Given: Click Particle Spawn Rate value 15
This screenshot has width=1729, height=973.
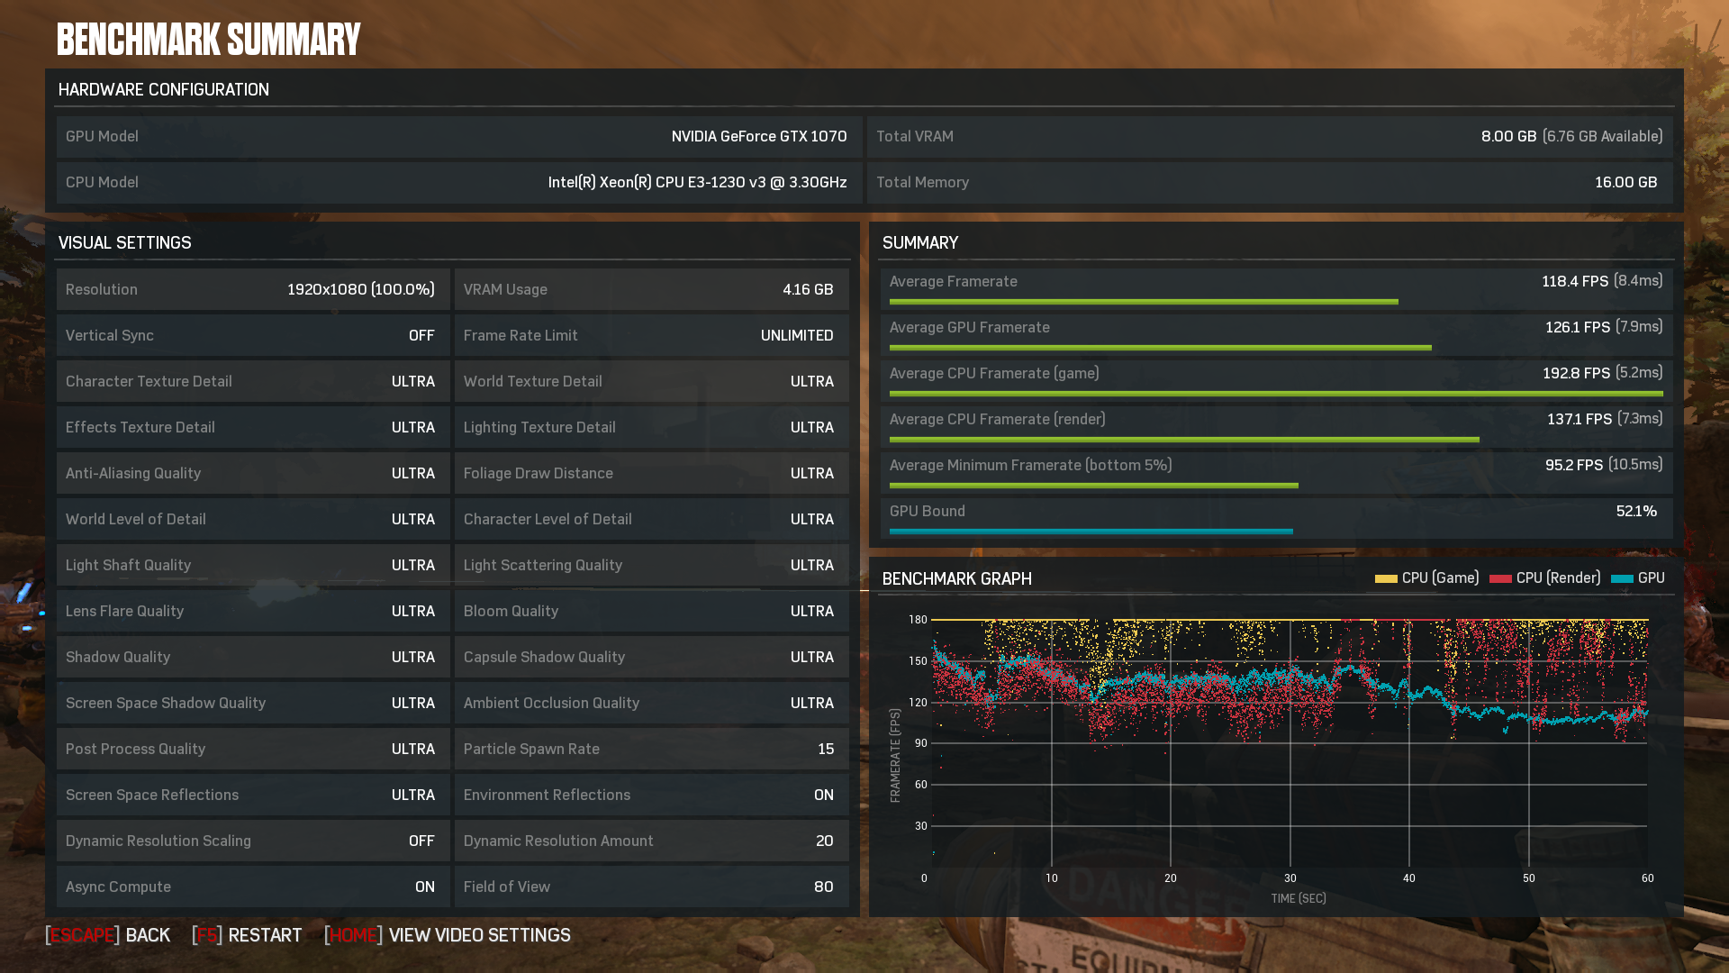Looking at the screenshot, I should [x=826, y=750].
